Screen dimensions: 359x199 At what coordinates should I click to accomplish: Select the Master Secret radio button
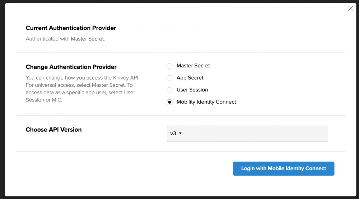pos(169,66)
